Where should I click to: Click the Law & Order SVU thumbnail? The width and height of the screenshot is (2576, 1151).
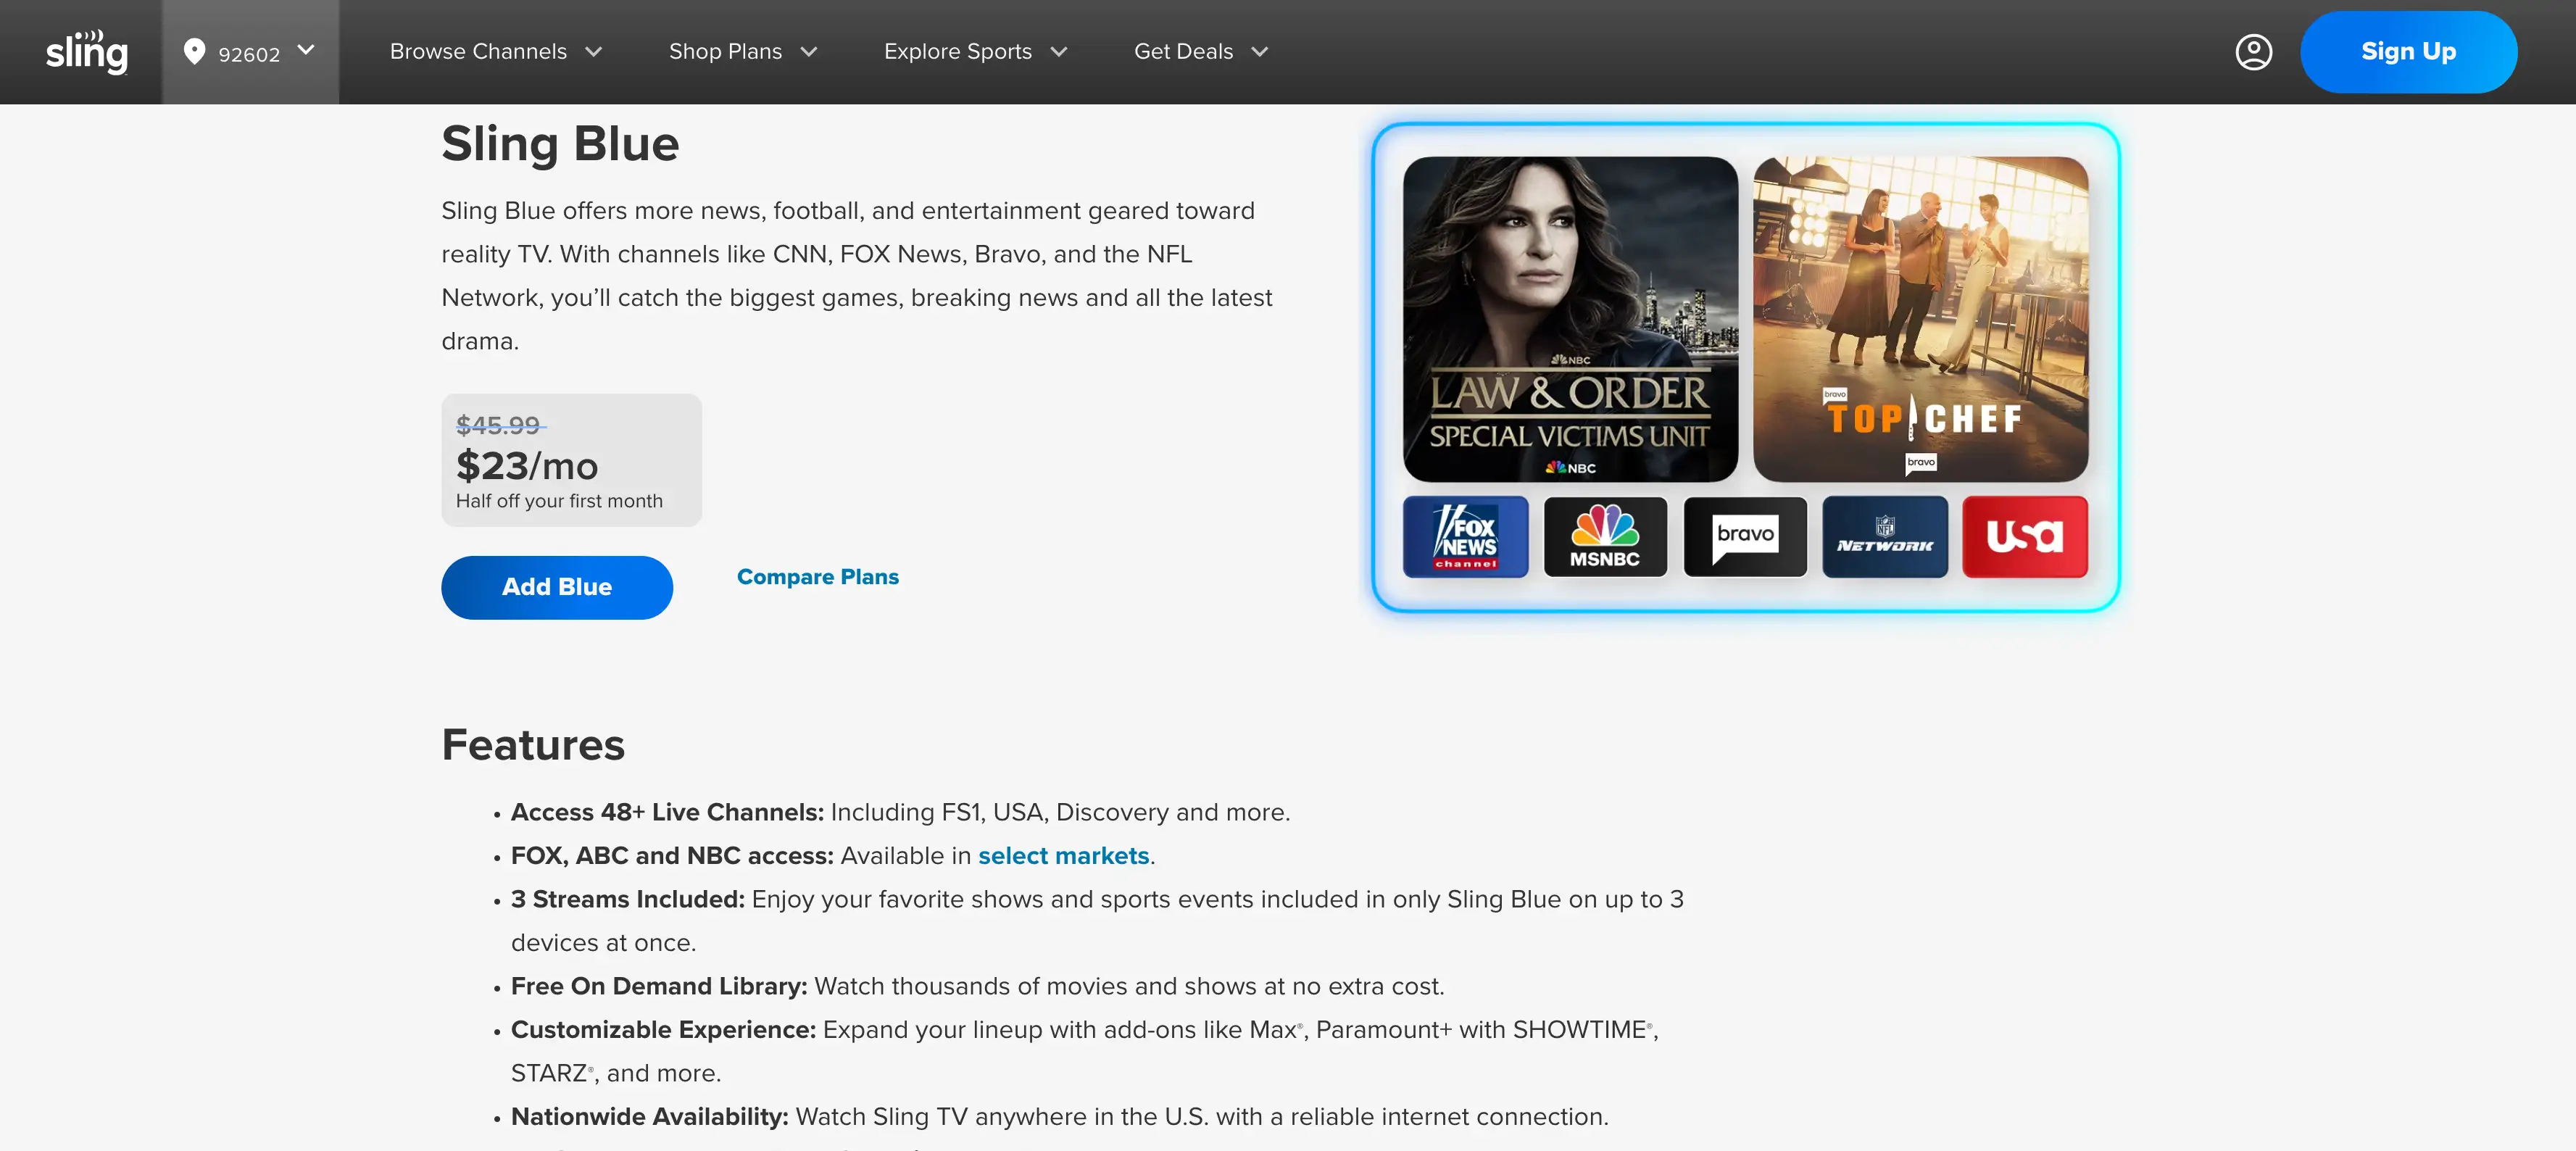[1570, 319]
